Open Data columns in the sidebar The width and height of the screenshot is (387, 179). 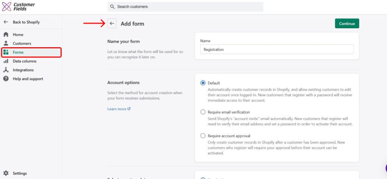25,61
